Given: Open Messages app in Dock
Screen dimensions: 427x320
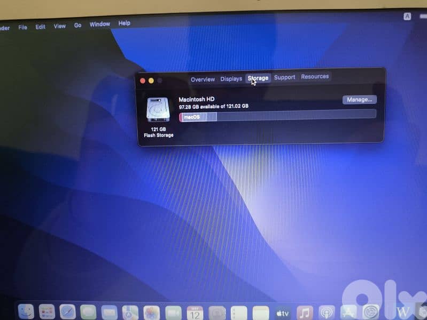Looking at the screenshot, I should tap(88, 312).
